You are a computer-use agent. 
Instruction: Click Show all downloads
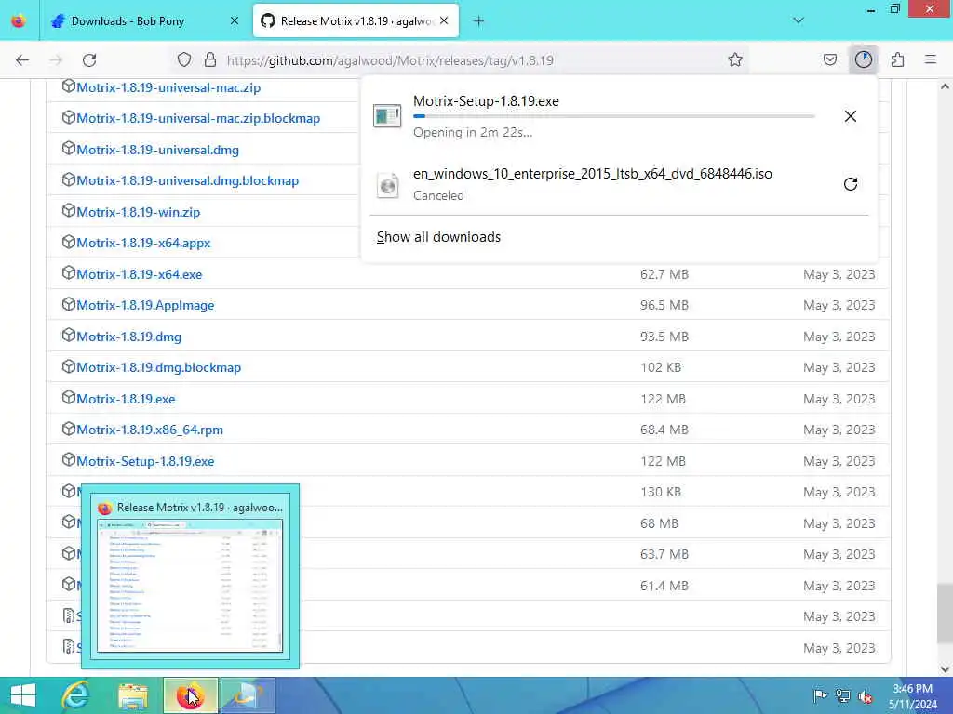click(438, 237)
